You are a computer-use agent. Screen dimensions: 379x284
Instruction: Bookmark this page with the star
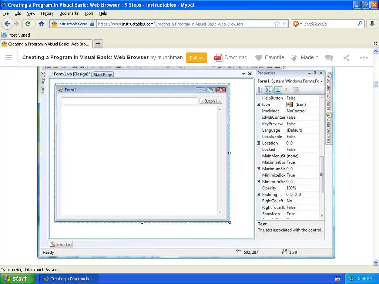click(277, 24)
